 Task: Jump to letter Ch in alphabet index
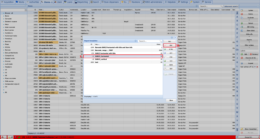pos(237,50)
